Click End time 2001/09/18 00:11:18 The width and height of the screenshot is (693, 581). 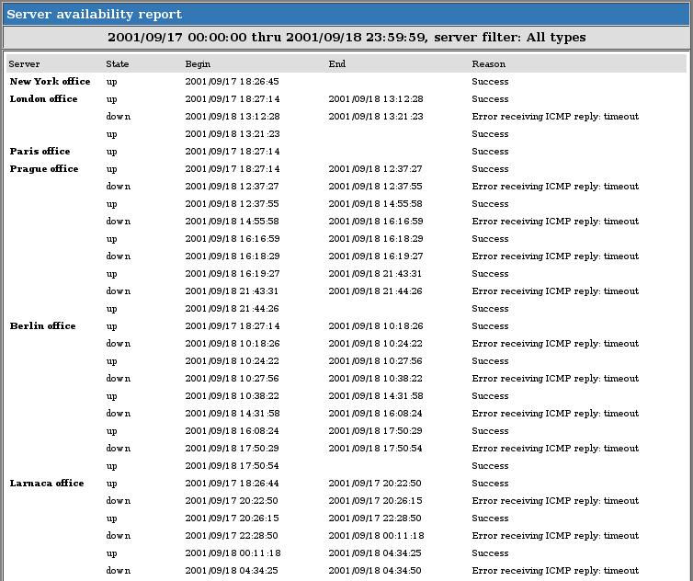376,535
